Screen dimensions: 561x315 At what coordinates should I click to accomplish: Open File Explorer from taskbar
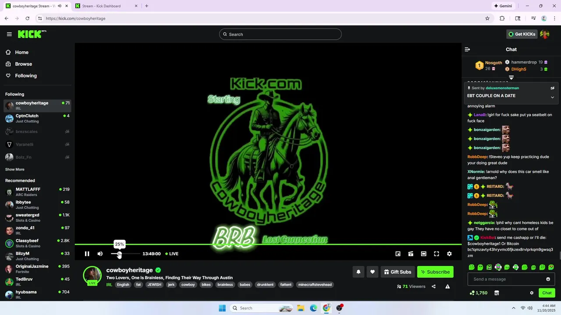coord(301,308)
